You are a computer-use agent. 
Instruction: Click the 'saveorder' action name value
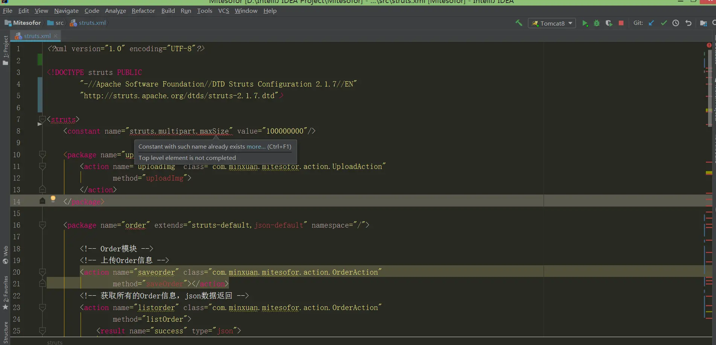[x=156, y=272]
